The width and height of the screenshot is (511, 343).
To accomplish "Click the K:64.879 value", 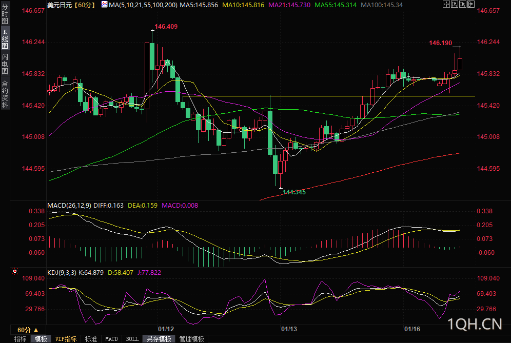I will pyautogui.click(x=91, y=273).
